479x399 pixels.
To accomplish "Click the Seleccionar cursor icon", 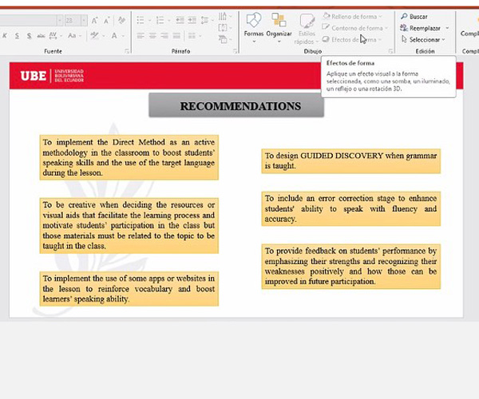I will pyautogui.click(x=404, y=39).
